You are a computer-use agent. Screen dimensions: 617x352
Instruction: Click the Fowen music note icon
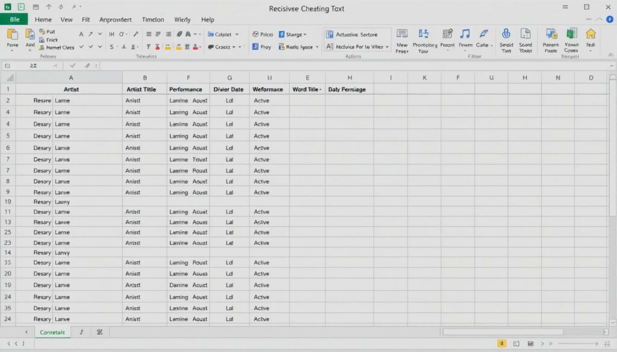[465, 34]
